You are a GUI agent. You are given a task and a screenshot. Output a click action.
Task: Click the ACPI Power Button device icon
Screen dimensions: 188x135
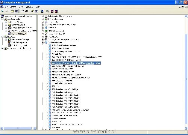[x=50, y=48]
